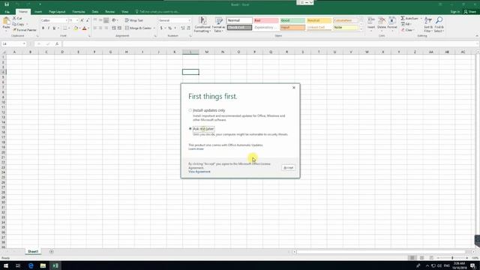Click the Increase Decimal icon

tap(183, 28)
